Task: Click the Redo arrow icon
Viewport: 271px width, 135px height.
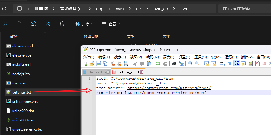Action: pyautogui.click(x=165, y=63)
